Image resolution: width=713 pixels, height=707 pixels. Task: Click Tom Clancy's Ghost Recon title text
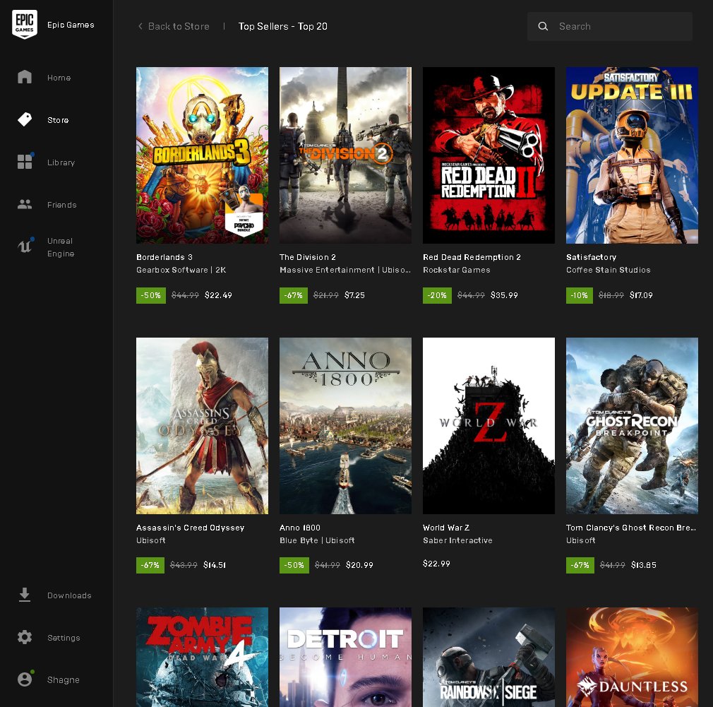pyautogui.click(x=630, y=528)
